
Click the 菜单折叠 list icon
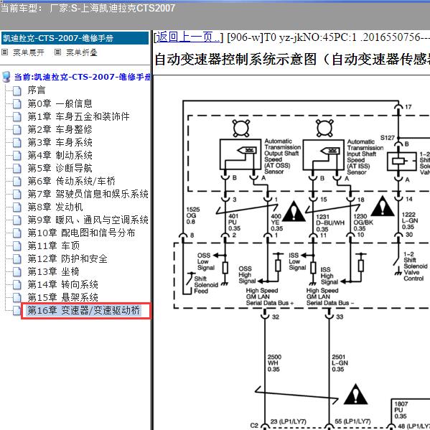pos(57,52)
